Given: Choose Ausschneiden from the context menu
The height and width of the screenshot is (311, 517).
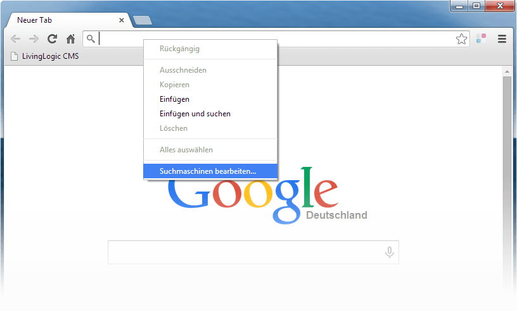Looking at the screenshot, I should pyautogui.click(x=210, y=70).
